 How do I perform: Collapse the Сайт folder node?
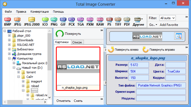[x=19, y=77]
